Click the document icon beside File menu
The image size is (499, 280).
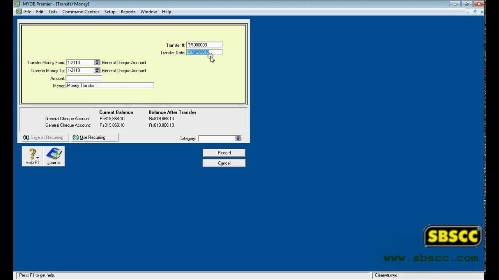pyautogui.click(x=19, y=12)
